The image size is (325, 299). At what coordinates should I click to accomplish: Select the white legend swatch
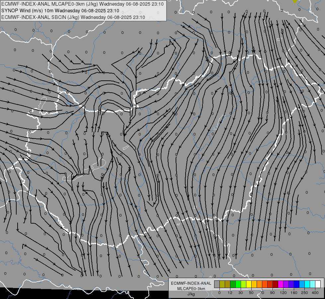pos(318,284)
